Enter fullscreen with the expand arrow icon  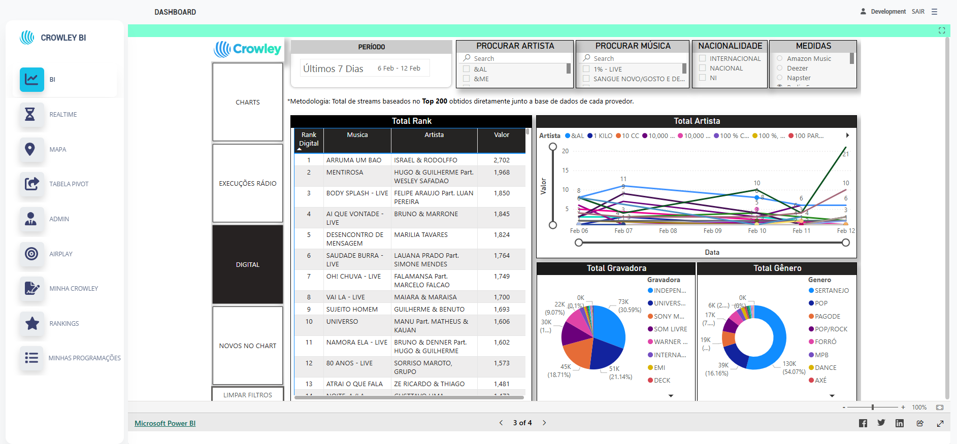pos(940,423)
